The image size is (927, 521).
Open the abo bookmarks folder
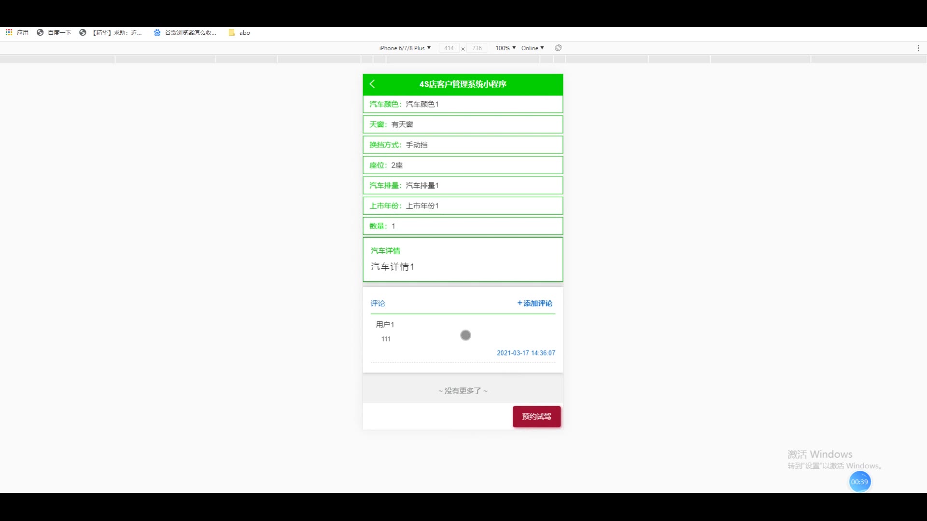[239, 33]
